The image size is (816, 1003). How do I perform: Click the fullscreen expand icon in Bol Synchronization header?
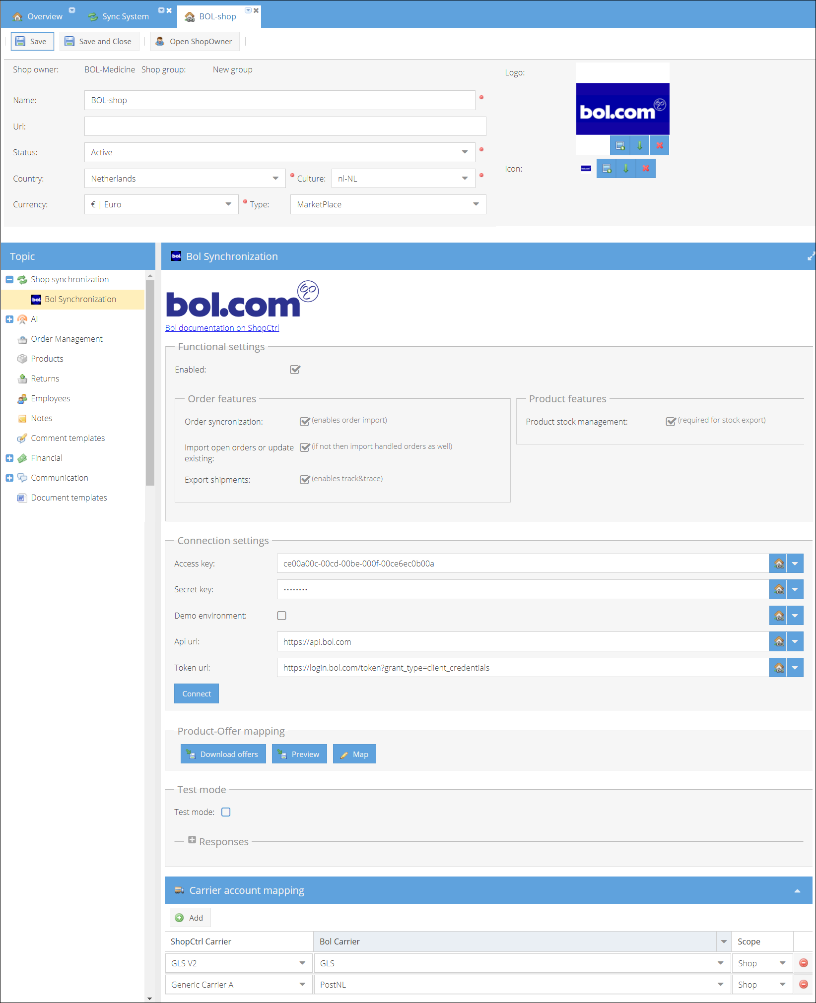pos(811,256)
